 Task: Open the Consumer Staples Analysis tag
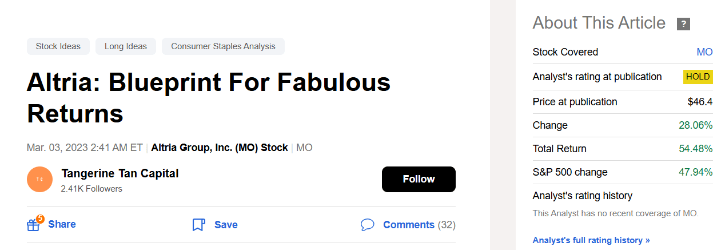pos(223,46)
